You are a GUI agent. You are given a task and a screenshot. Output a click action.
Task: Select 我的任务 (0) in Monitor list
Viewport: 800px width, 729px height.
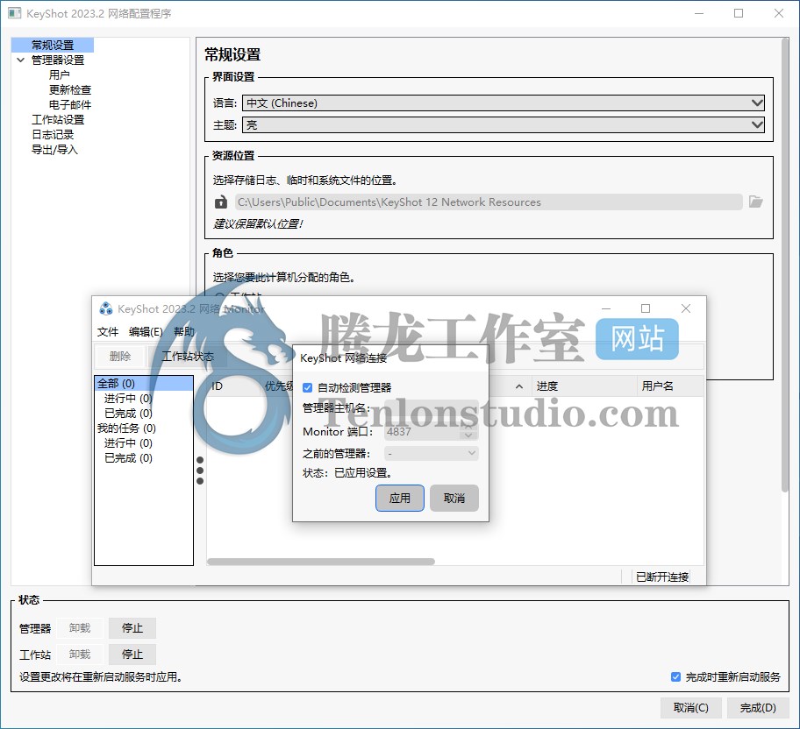point(126,428)
